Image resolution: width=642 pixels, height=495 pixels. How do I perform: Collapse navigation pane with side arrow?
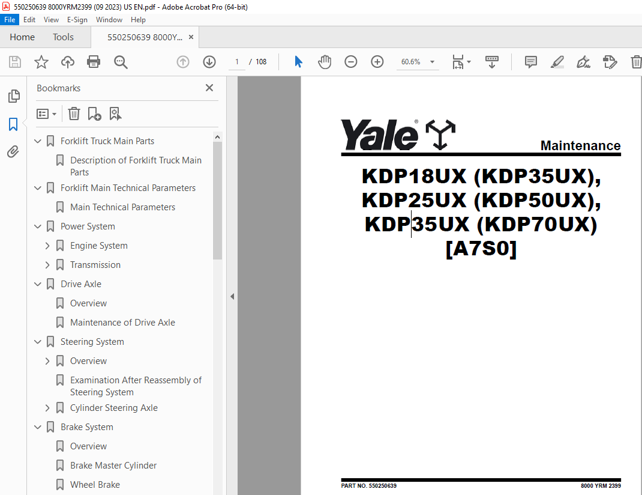pyautogui.click(x=232, y=296)
